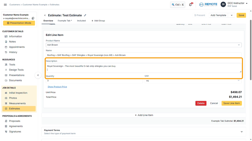Open the OCC Instructor account dropdown arrow
Screen dimensions: 252x141
[x=247, y=3]
